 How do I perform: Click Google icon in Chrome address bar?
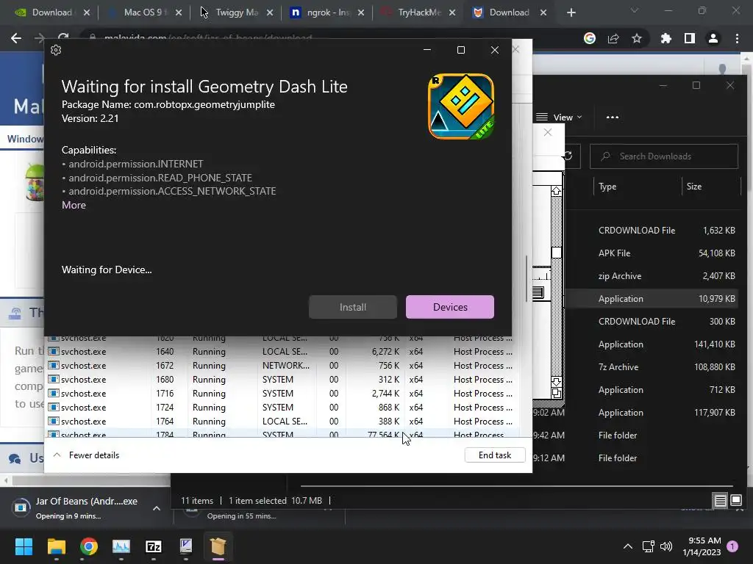click(590, 38)
